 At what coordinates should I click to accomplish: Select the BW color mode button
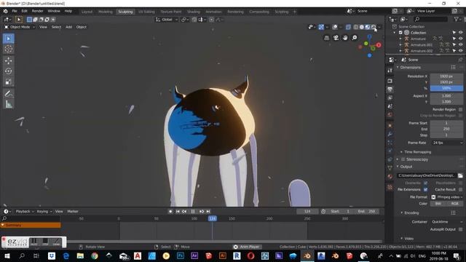point(438,204)
